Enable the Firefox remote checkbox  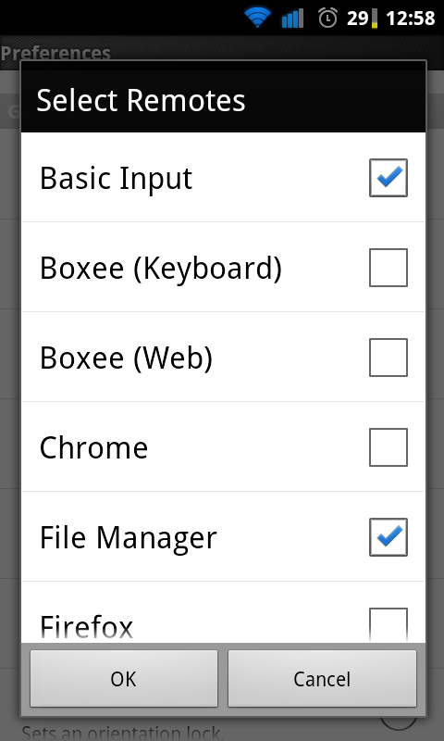(388, 624)
